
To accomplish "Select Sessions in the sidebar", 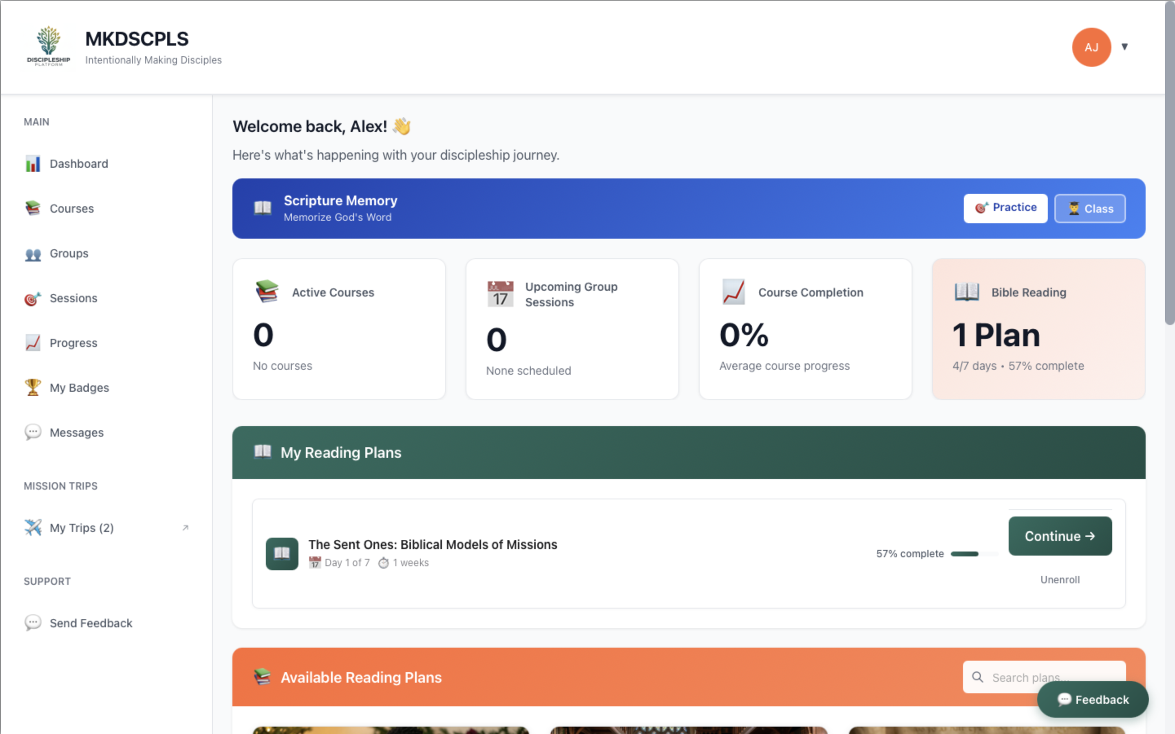I will tap(73, 298).
